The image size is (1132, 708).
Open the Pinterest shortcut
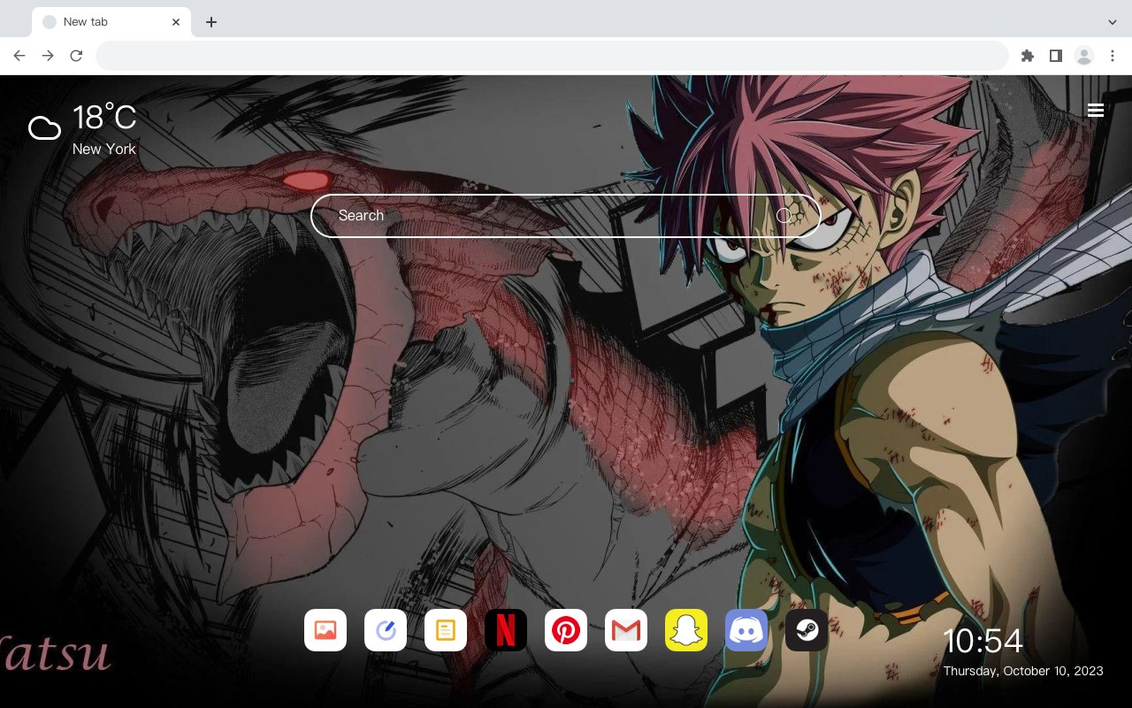point(566,630)
